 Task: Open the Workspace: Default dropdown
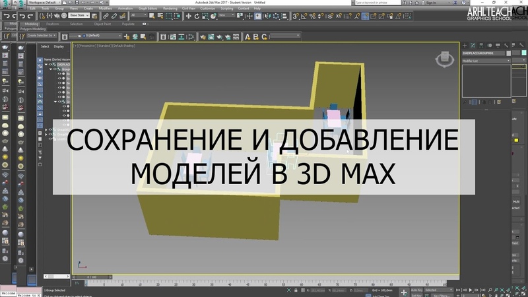44,3
